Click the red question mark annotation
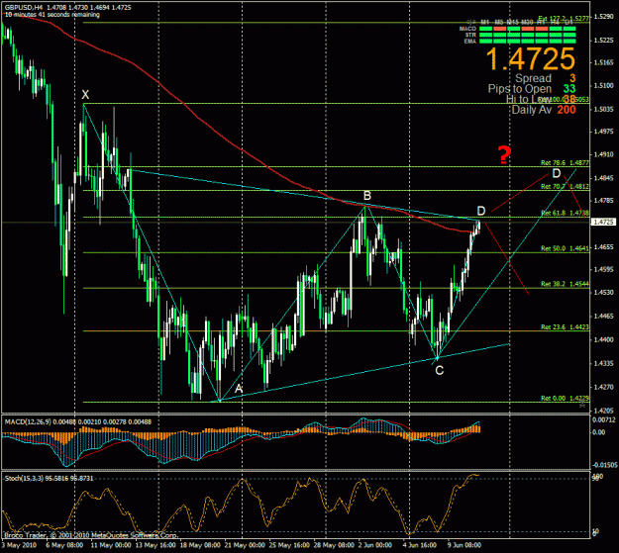 504,155
